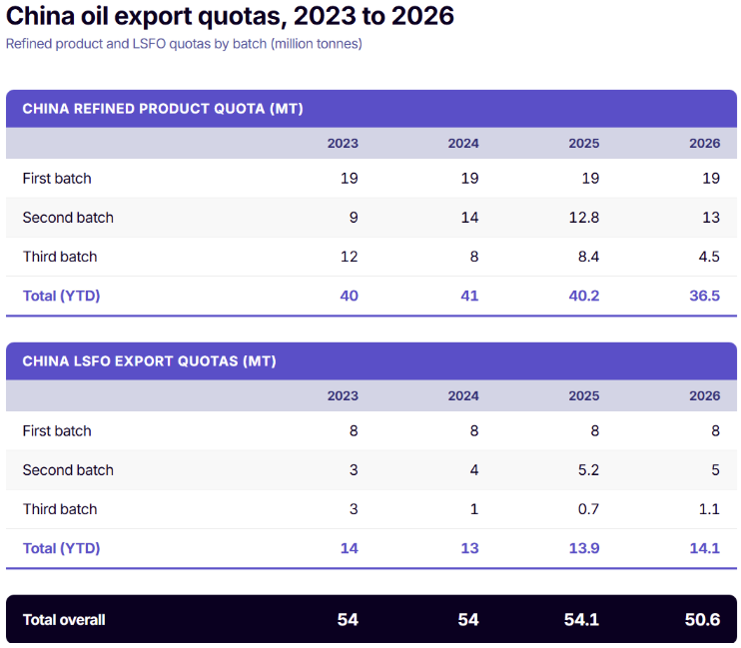Click LSFO total 2023 value "14"
Image resolution: width=741 pixels, height=648 pixels.
click(x=350, y=548)
